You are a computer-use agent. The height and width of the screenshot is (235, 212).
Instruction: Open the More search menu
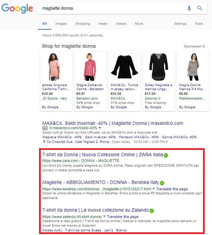tap(139, 23)
